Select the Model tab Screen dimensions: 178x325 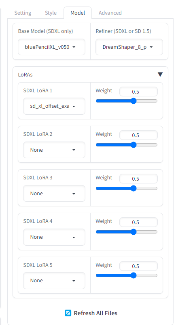(x=78, y=13)
